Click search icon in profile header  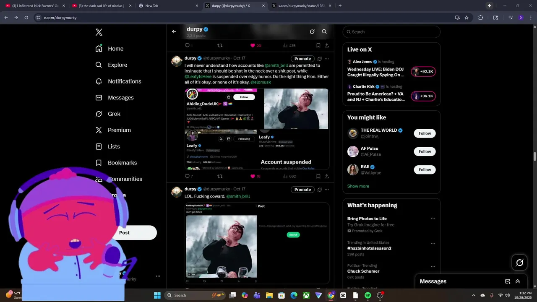[324, 31]
